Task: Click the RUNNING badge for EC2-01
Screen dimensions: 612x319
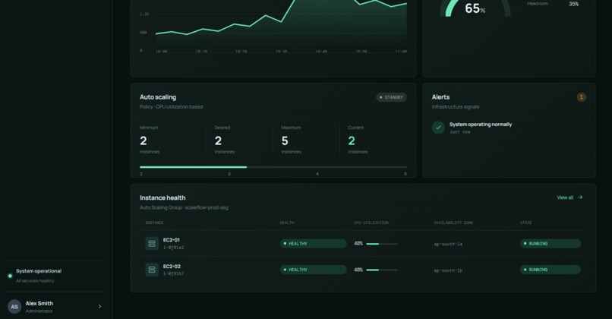Action: pyautogui.click(x=550, y=243)
